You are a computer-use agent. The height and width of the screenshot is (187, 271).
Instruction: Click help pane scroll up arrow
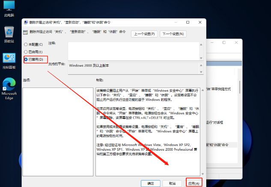point(203,90)
